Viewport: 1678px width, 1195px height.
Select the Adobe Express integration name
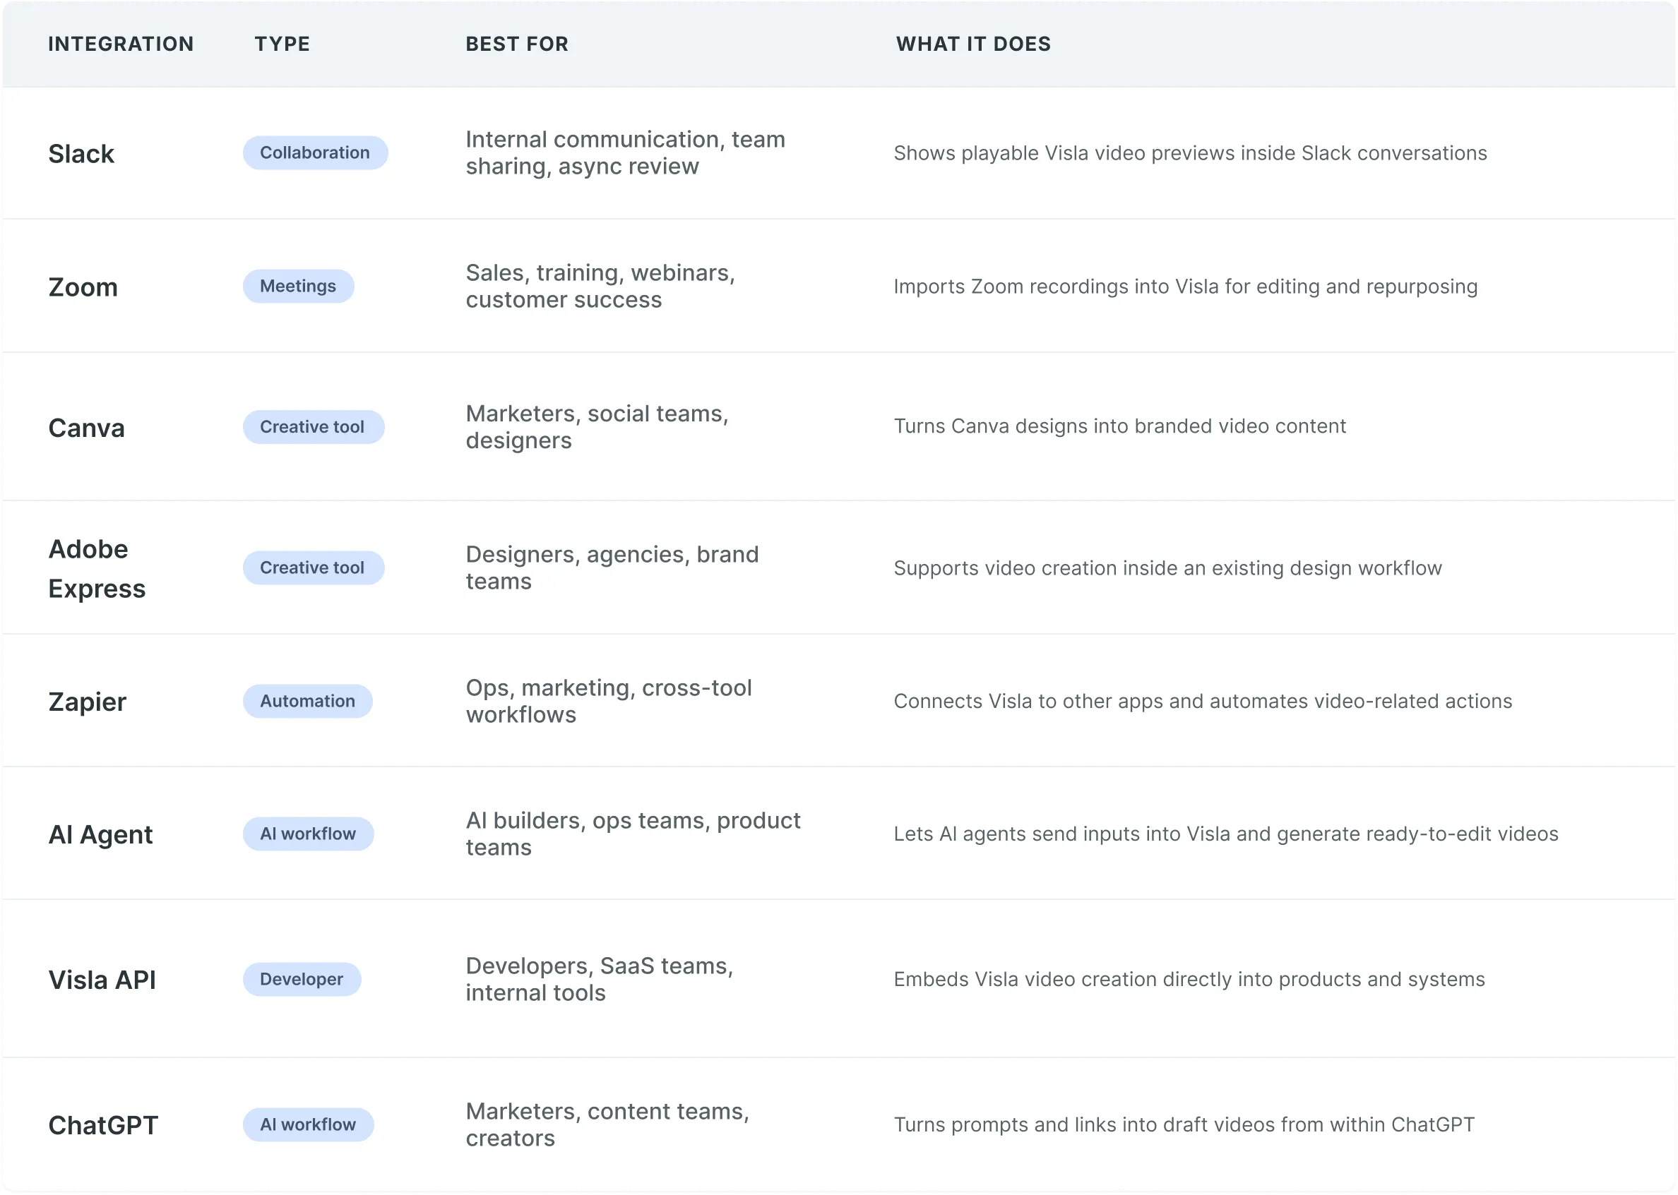click(97, 569)
